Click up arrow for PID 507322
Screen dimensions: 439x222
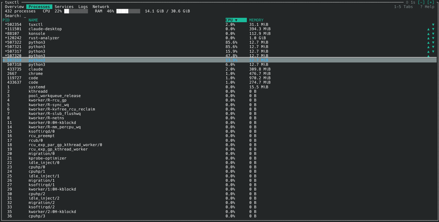tap(428, 42)
